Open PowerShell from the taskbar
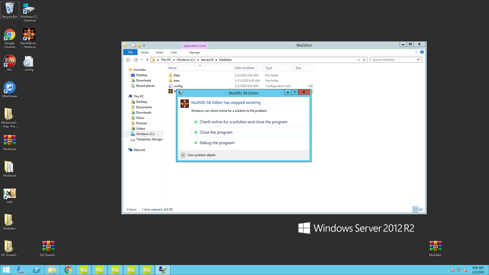The image size is (489, 275). click(x=36, y=270)
